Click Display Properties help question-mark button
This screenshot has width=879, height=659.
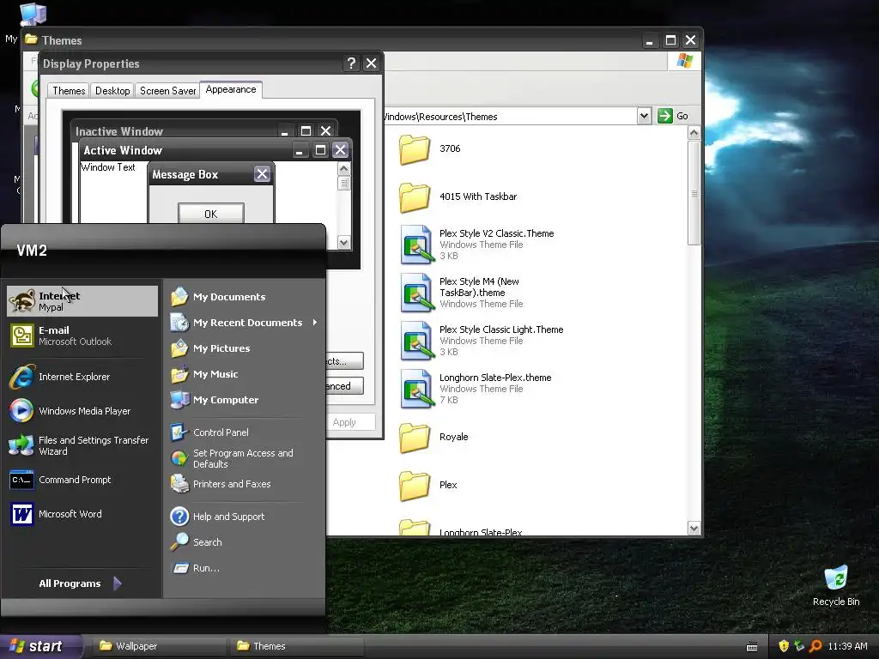[351, 63]
